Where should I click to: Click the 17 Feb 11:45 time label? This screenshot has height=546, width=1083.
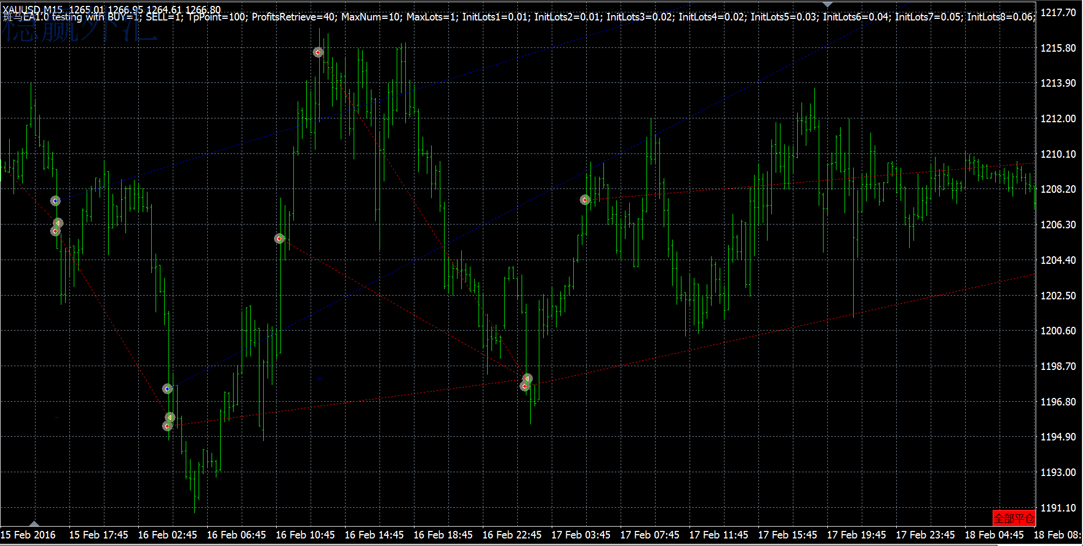tap(719, 535)
